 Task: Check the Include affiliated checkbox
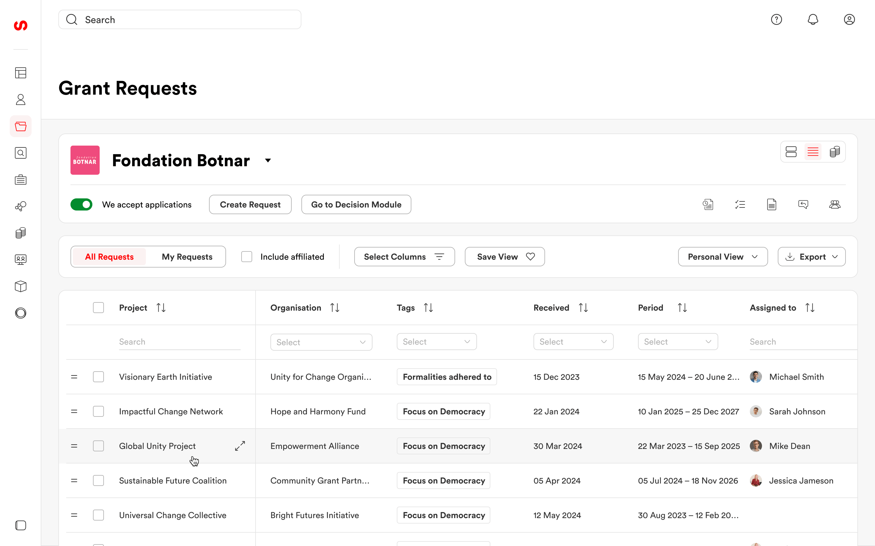point(247,257)
